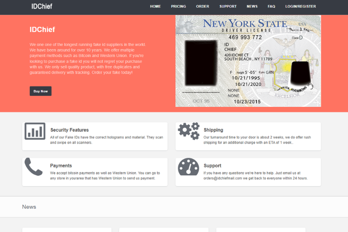Click the IDChief logo in the header

coord(42,7)
